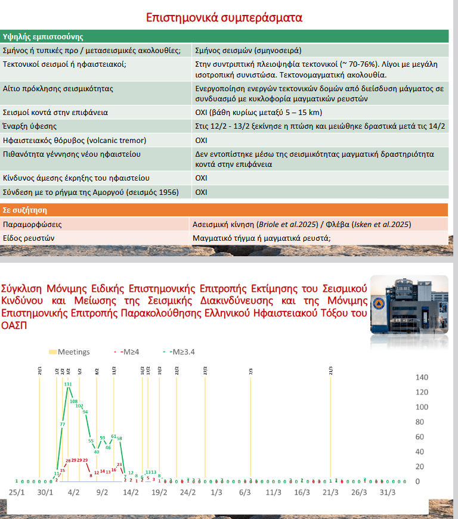The width and height of the screenshot is (458, 519).
Task: Click the 'Είδος ρευστών' row label
Action: (x=29, y=237)
